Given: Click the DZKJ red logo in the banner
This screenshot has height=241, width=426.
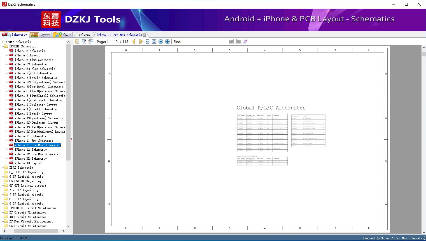Looking at the screenshot, I should [x=51, y=20].
